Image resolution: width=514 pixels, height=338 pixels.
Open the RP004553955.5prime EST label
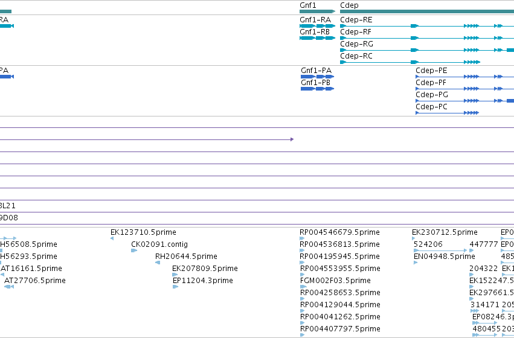340,268
